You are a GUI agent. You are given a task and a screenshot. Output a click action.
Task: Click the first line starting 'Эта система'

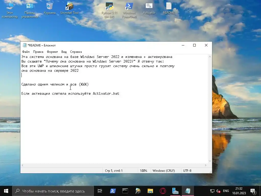(97, 57)
